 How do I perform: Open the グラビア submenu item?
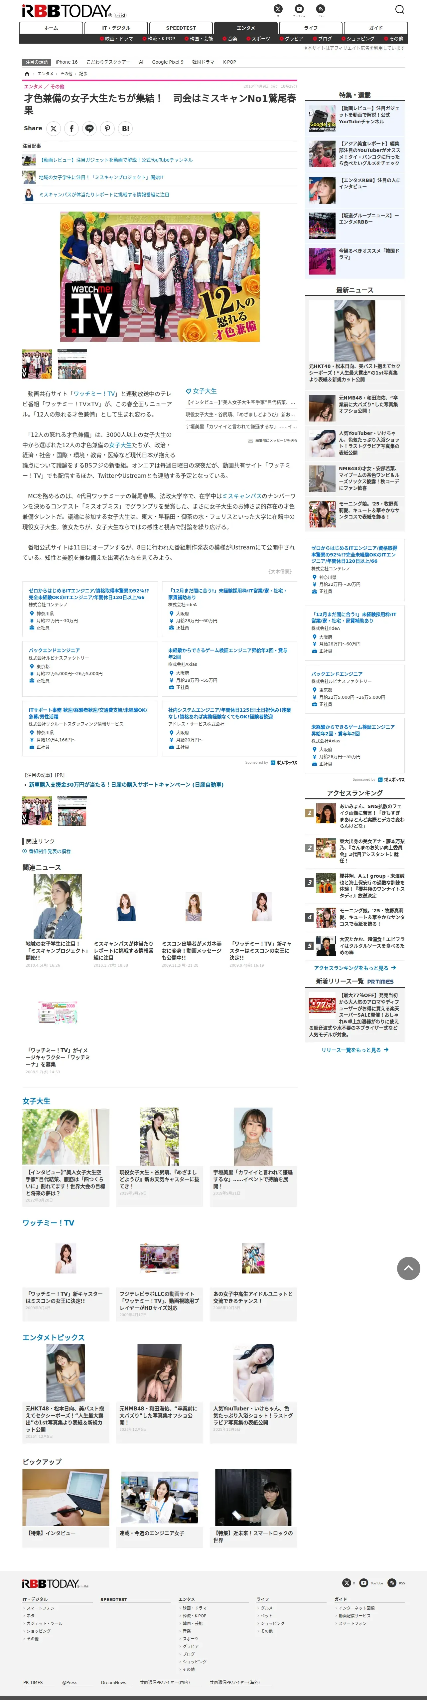(291, 39)
